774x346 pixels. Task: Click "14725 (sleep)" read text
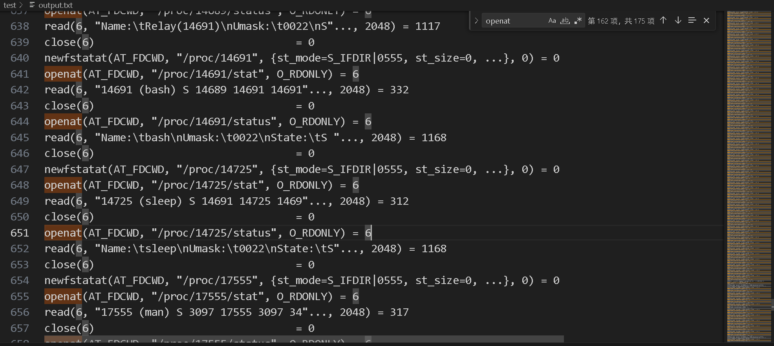tap(141, 201)
